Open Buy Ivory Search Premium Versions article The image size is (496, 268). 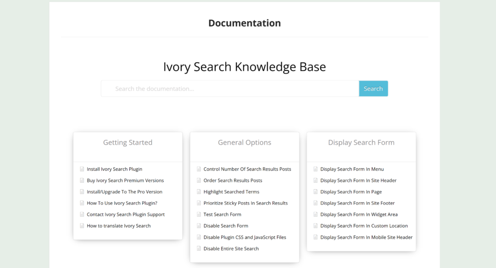[x=125, y=180]
